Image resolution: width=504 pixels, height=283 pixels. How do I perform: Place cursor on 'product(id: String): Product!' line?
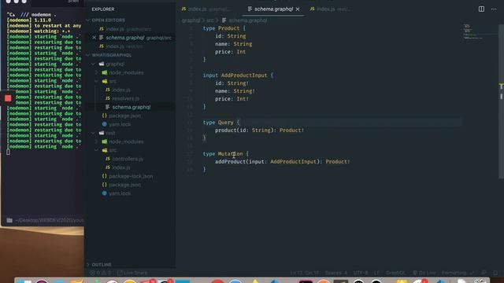point(259,130)
